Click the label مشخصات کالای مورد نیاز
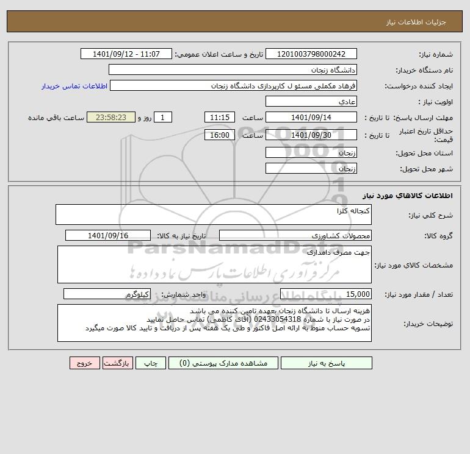Viewport: 470px width, 454px height. [414, 265]
